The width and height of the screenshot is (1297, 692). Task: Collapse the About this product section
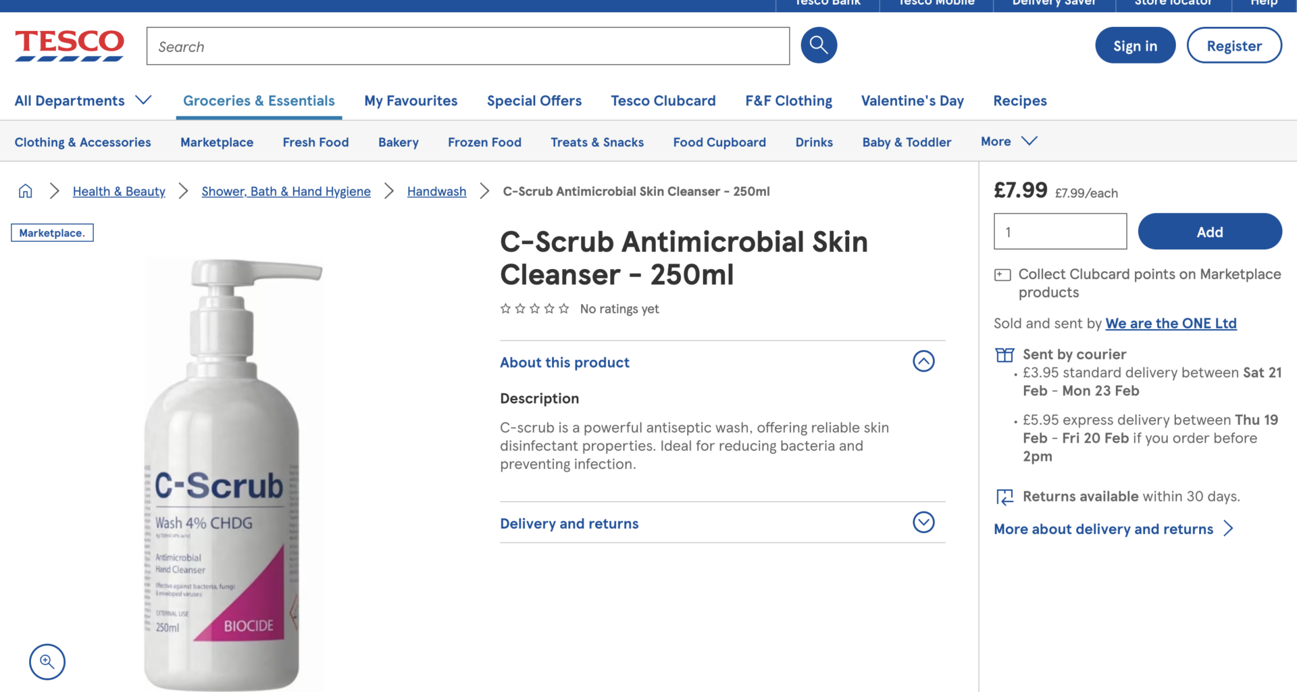(x=923, y=361)
